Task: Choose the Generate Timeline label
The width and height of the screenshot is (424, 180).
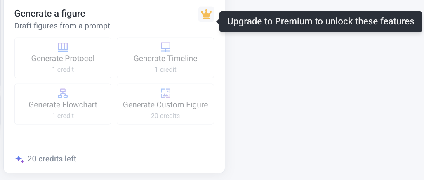Action: coord(165,59)
